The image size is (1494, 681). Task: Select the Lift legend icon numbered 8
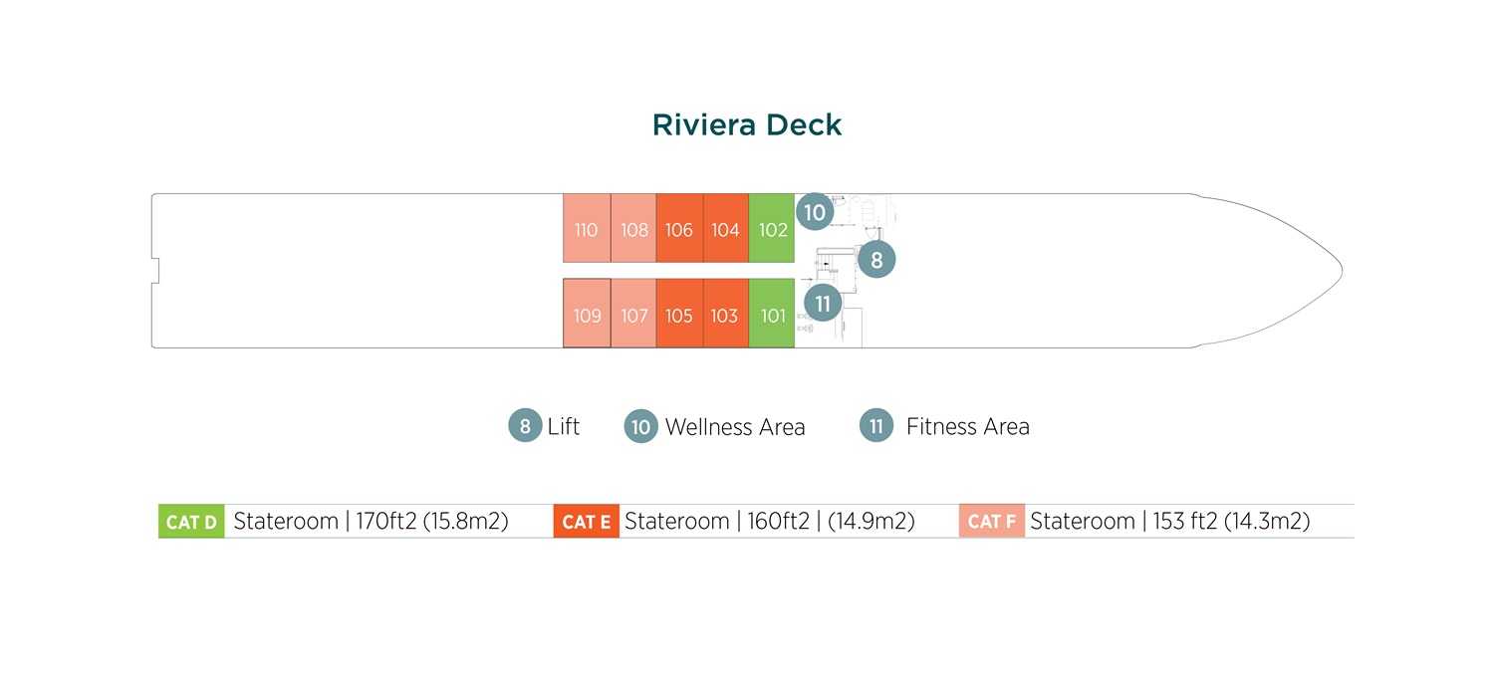coord(525,426)
